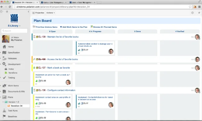Open EL-138 Access the list of favorite books
The height and width of the screenshot is (121, 202).
coord(58,59)
